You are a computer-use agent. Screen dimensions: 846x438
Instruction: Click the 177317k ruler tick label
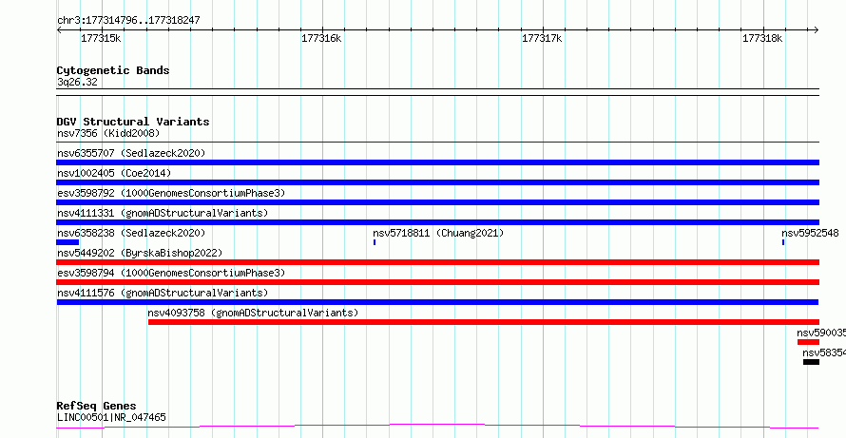[x=542, y=38]
